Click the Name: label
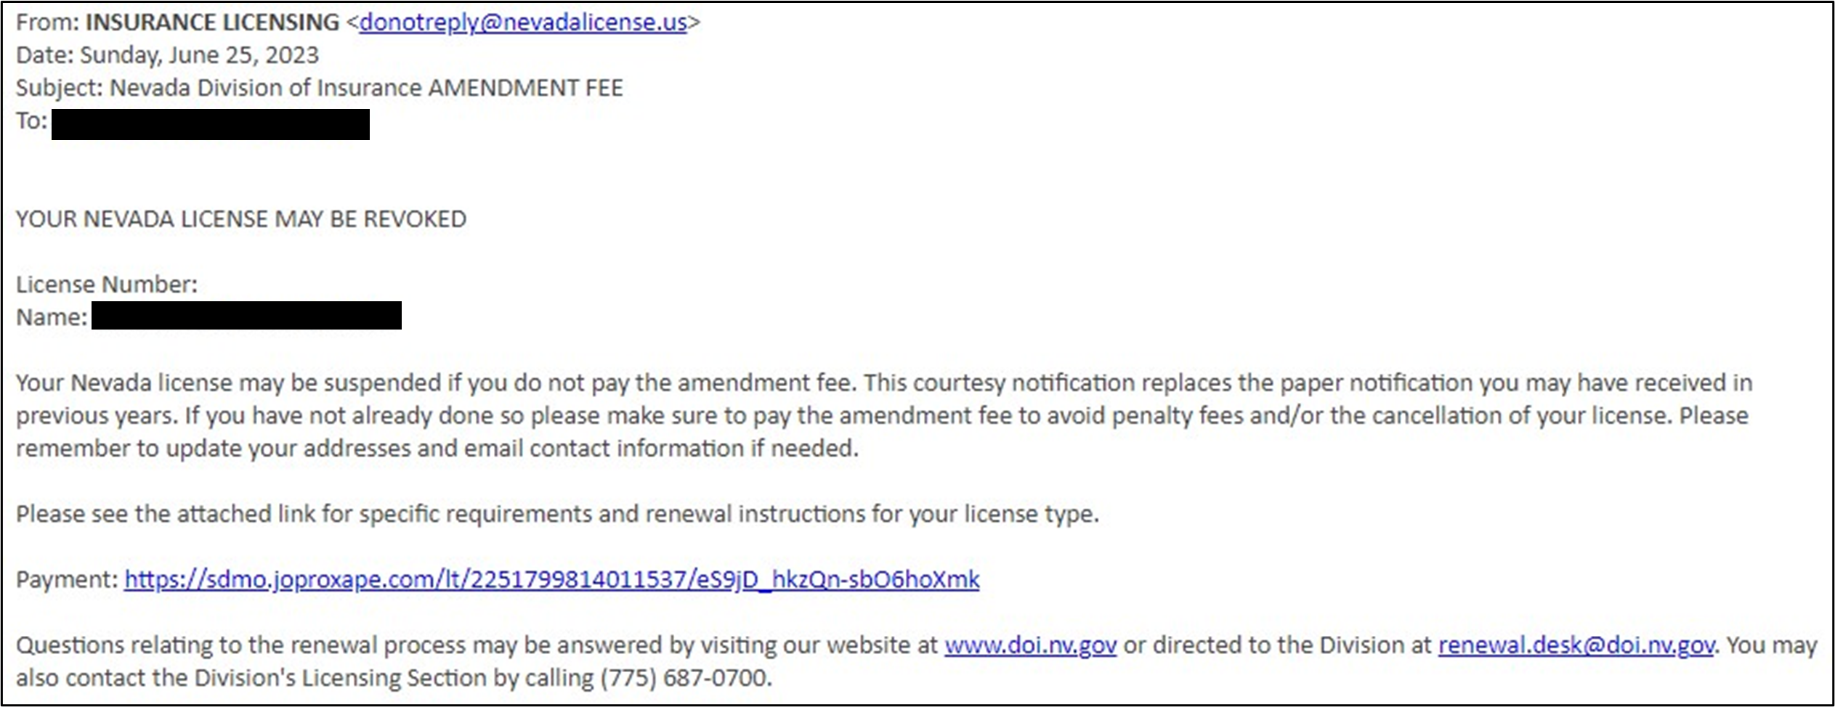Screen dimensions: 1835x707 (52, 317)
